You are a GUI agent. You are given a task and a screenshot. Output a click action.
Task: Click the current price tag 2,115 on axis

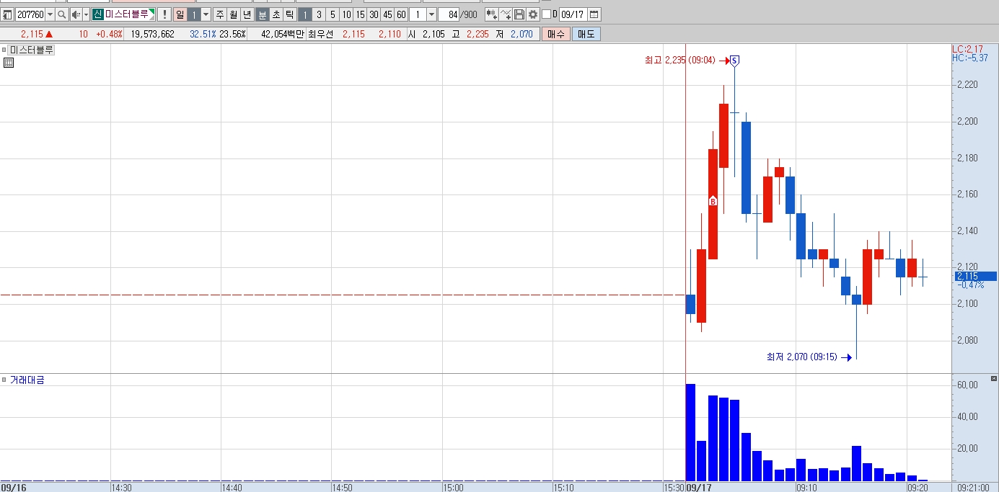point(975,276)
